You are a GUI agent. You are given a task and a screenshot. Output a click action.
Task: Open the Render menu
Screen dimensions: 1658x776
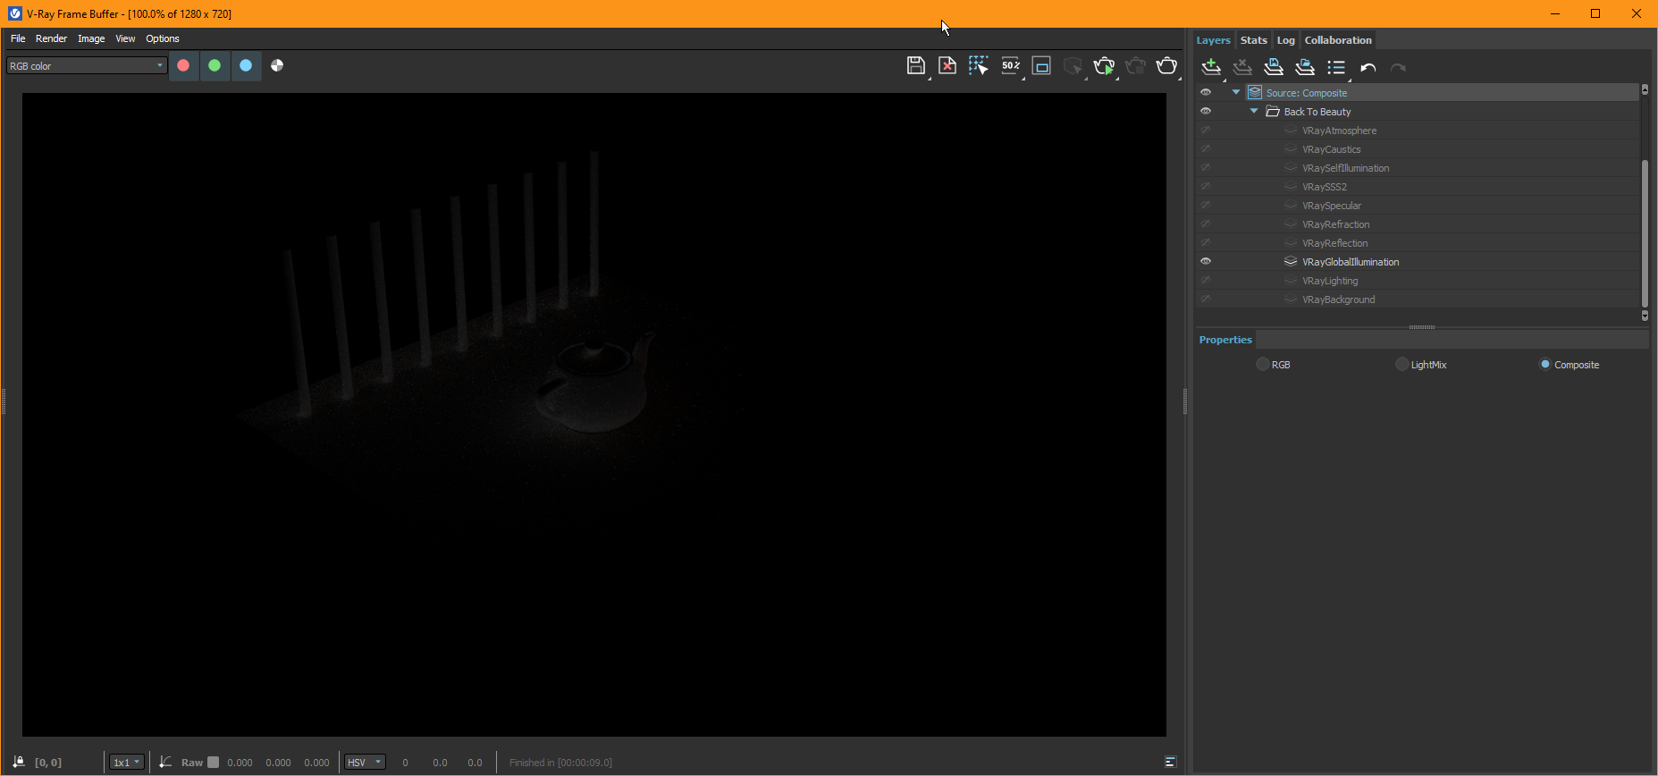pos(51,38)
